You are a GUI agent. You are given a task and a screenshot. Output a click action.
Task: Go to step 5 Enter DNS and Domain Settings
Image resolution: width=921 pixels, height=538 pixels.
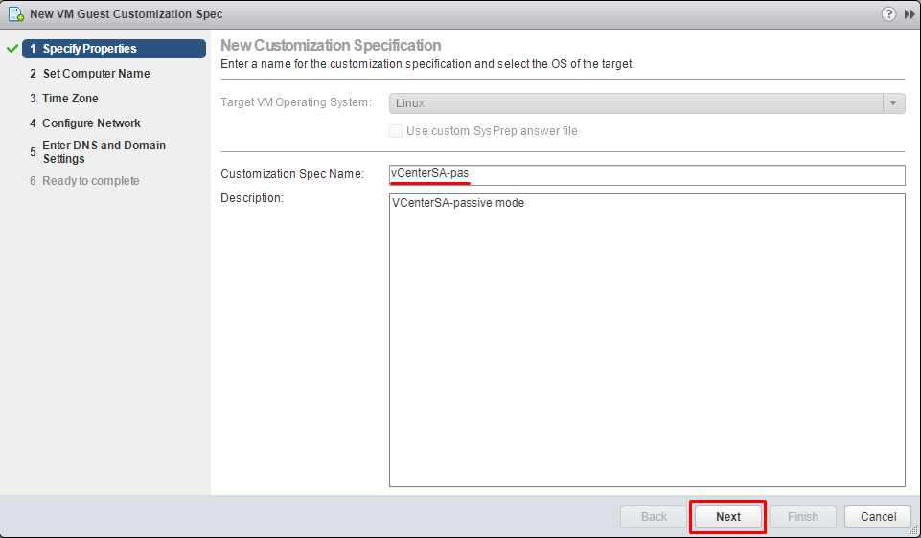point(98,152)
